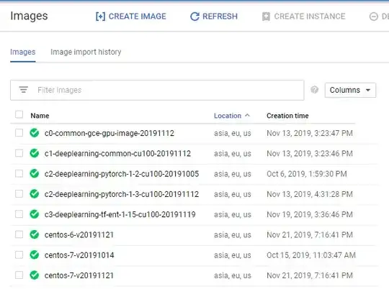
Task: Click location cell of centos-6-v20191121 row
Action: click(x=233, y=235)
